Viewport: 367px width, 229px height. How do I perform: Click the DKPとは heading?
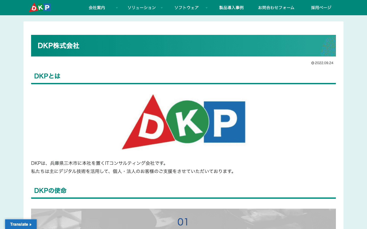click(x=47, y=76)
